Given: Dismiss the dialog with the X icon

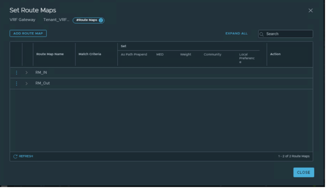Looking at the screenshot, I should click(x=310, y=10).
